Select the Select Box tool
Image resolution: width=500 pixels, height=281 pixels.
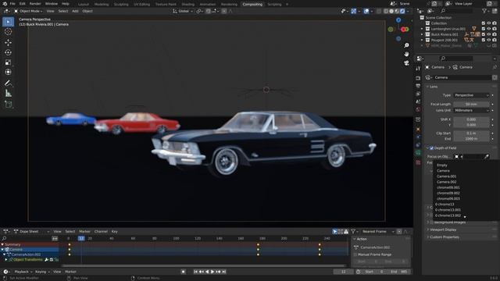(9, 22)
